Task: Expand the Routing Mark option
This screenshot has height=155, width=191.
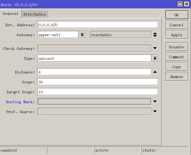Action: [155, 101]
